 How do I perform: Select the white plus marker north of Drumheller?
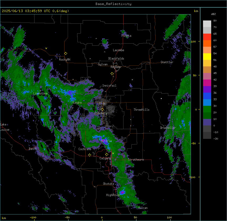pos(161,98)
